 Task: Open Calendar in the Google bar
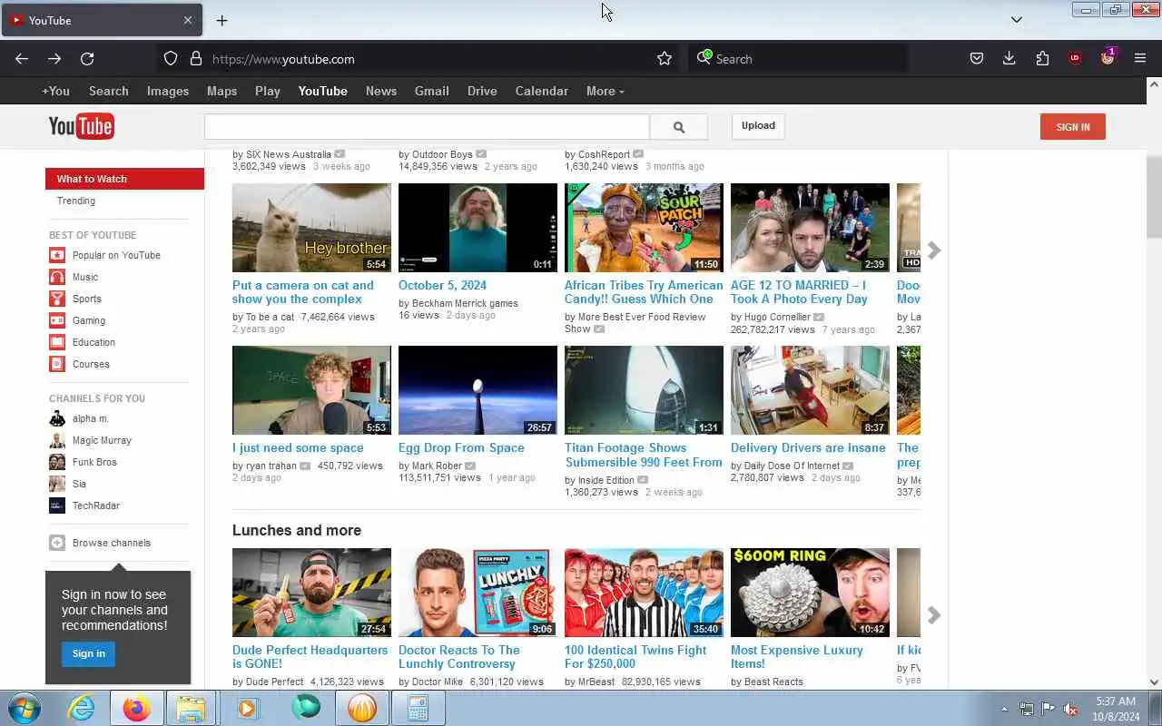pos(542,91)
